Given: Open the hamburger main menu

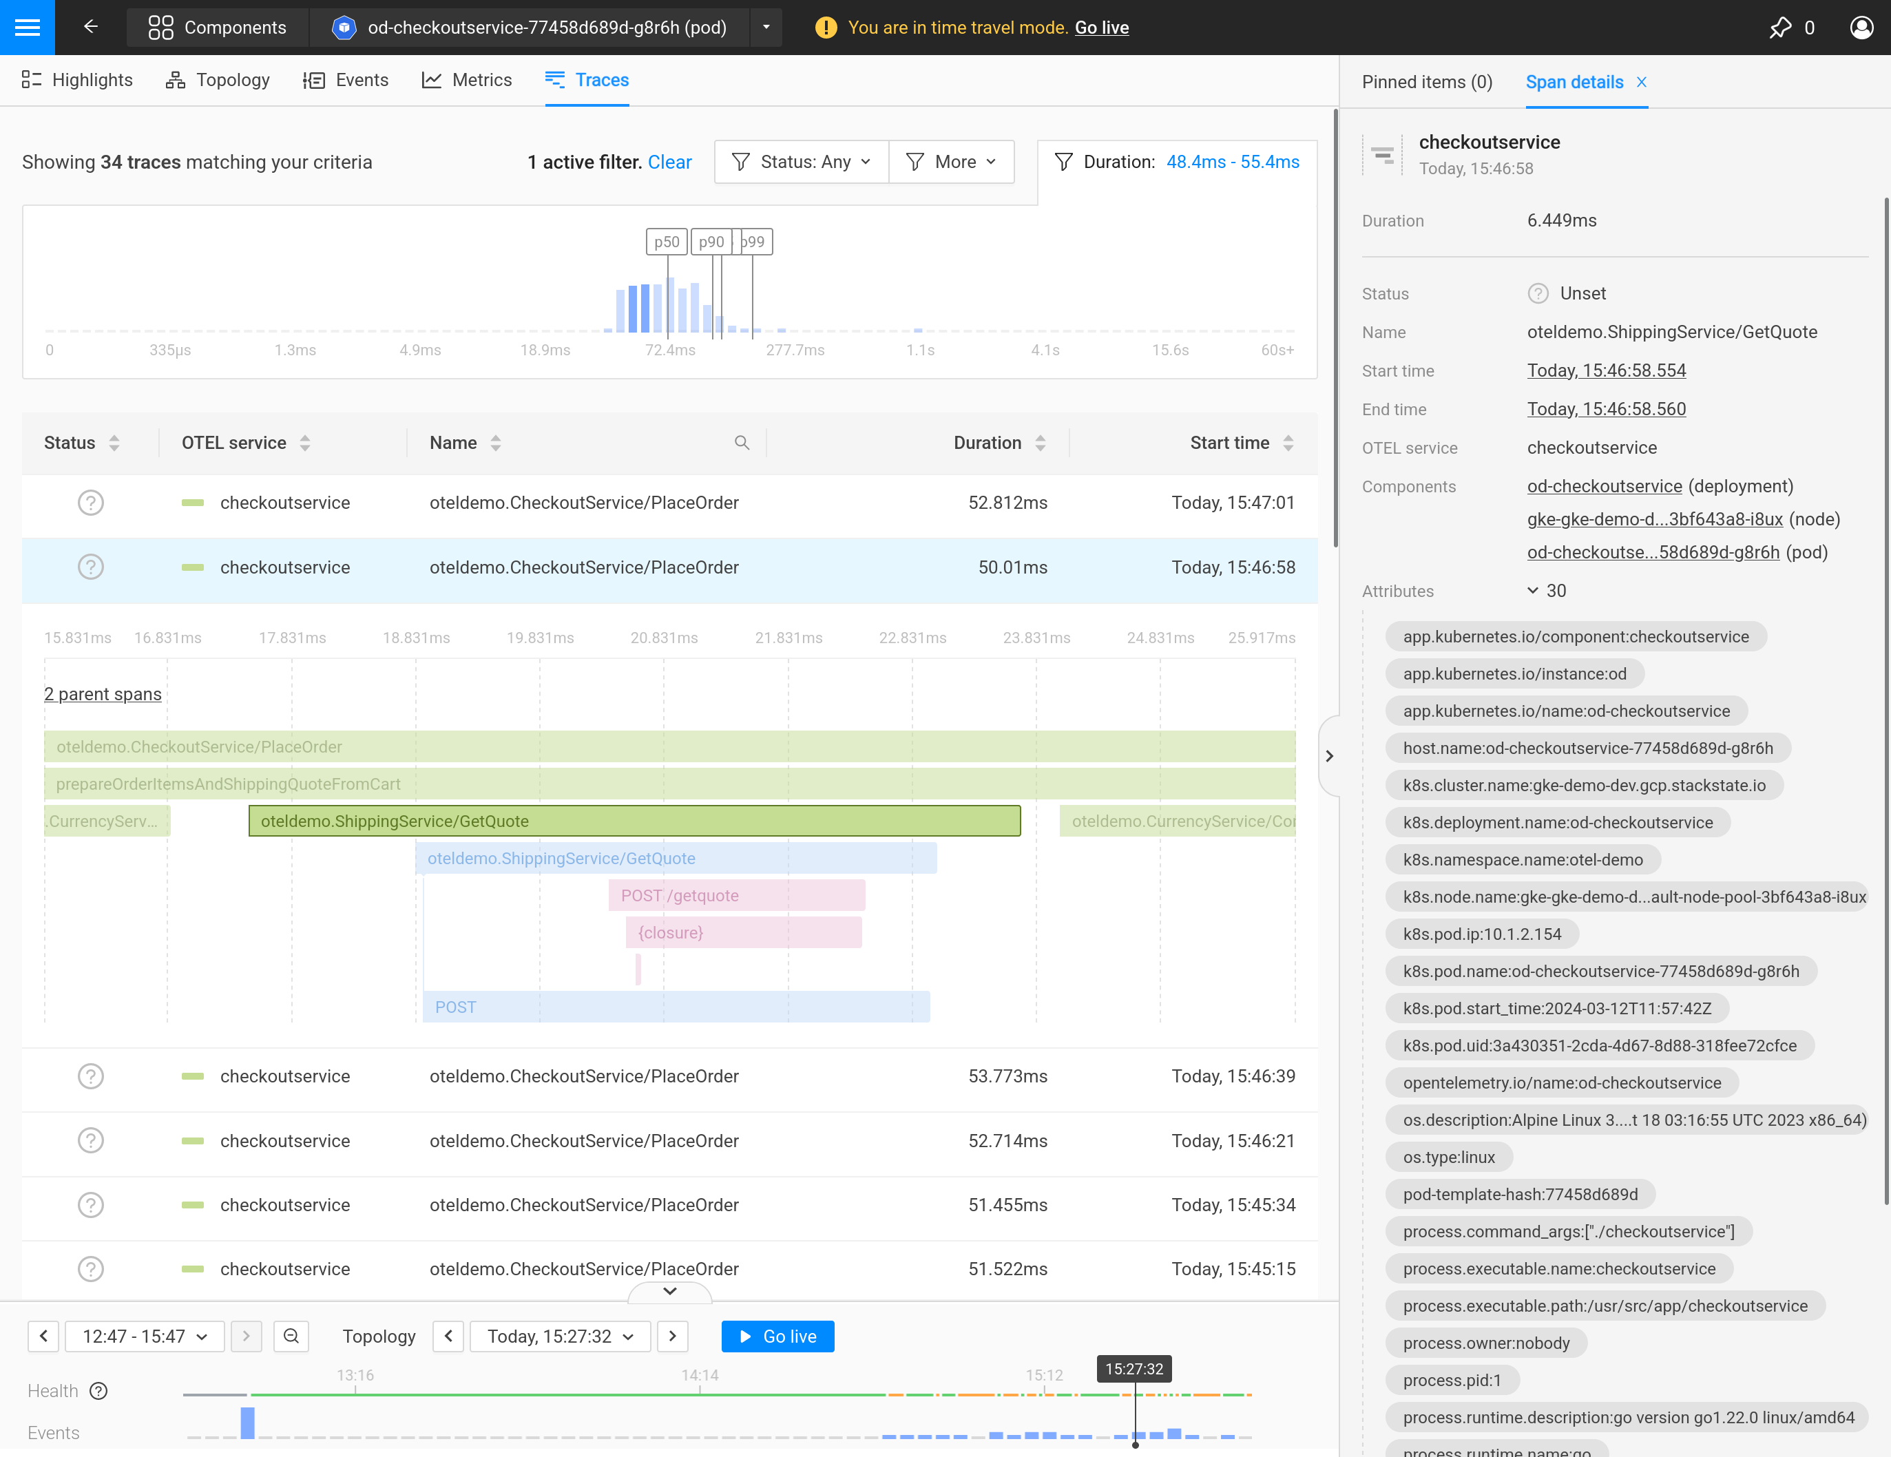Looking at the screenshot, I should [27, 27].
